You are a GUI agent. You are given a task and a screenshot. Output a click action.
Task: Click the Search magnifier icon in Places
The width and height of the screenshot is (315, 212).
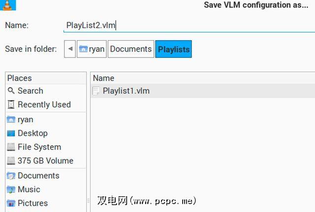11,91
